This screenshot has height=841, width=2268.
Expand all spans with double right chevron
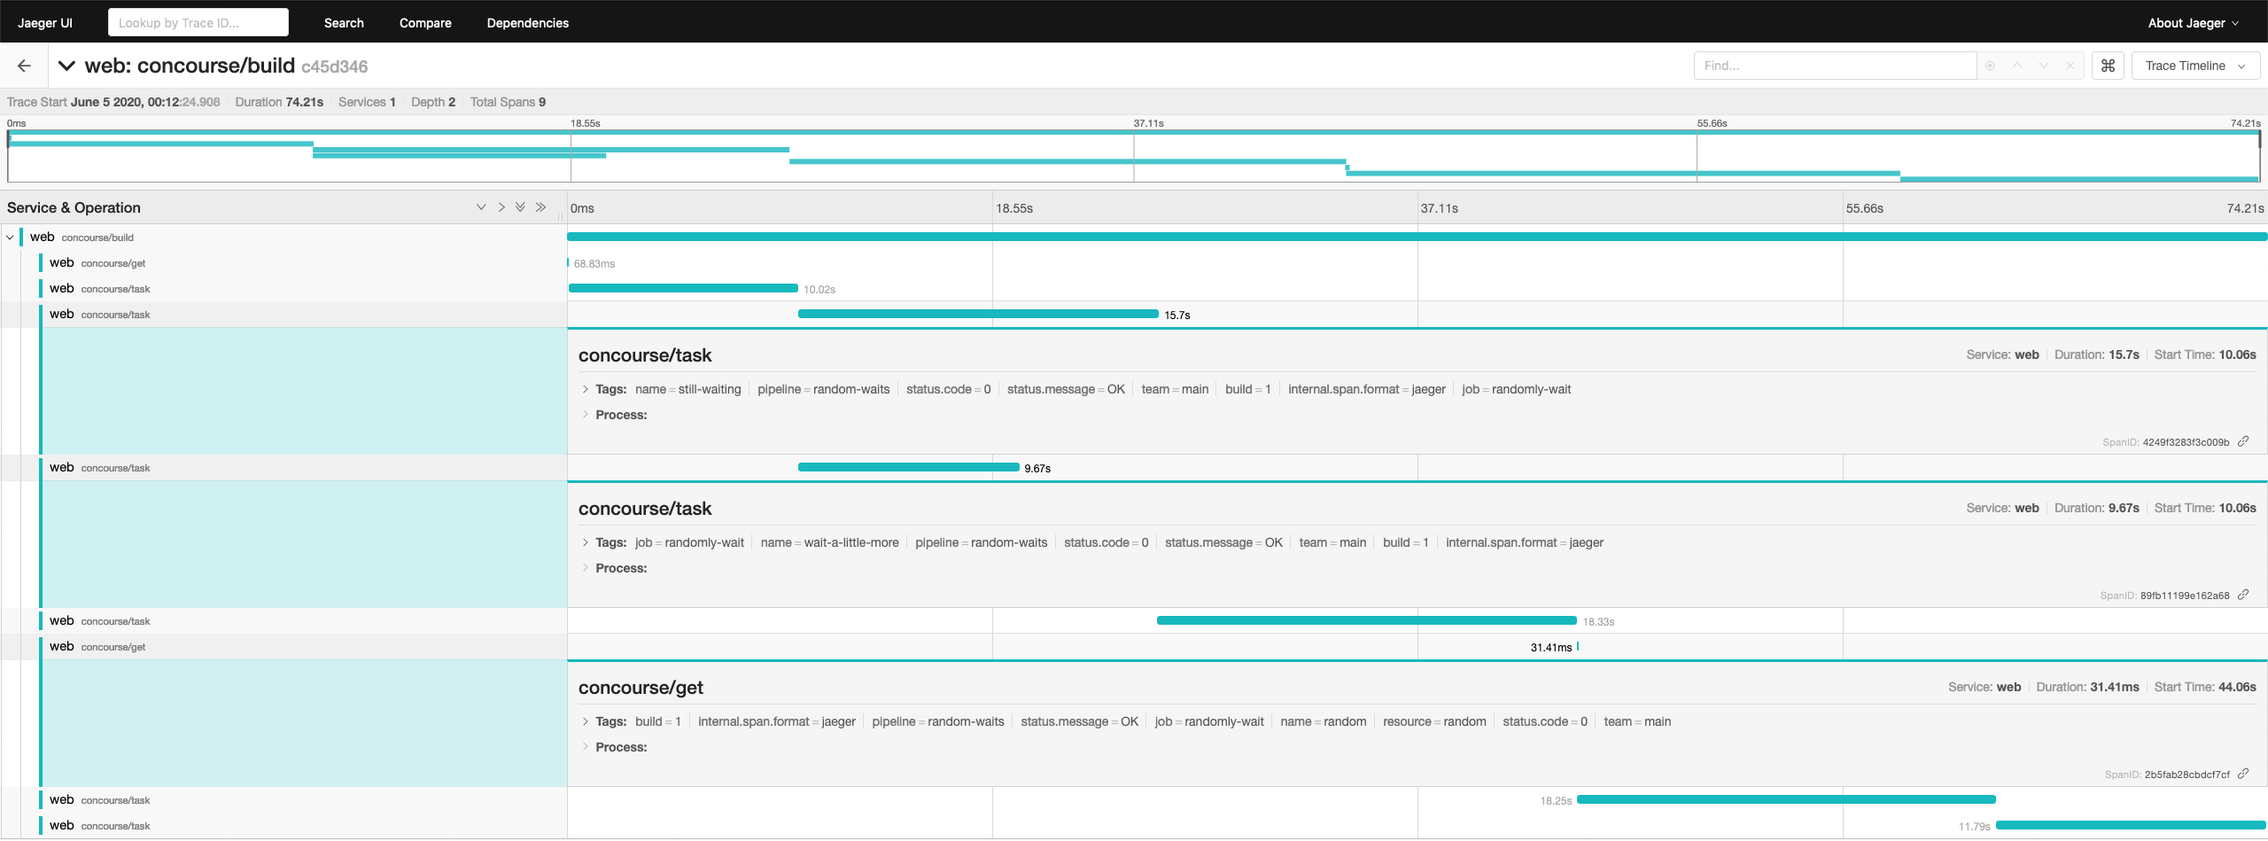tap(540, 207)
